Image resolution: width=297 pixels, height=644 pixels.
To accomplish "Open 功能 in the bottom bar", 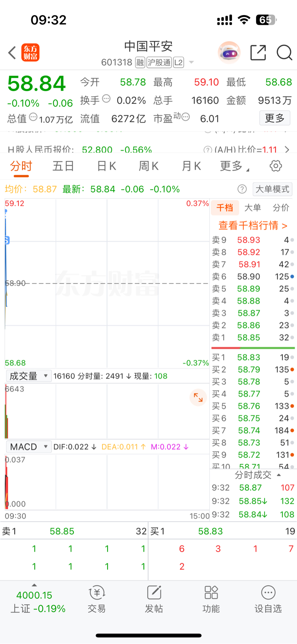I will pos(211,599).
